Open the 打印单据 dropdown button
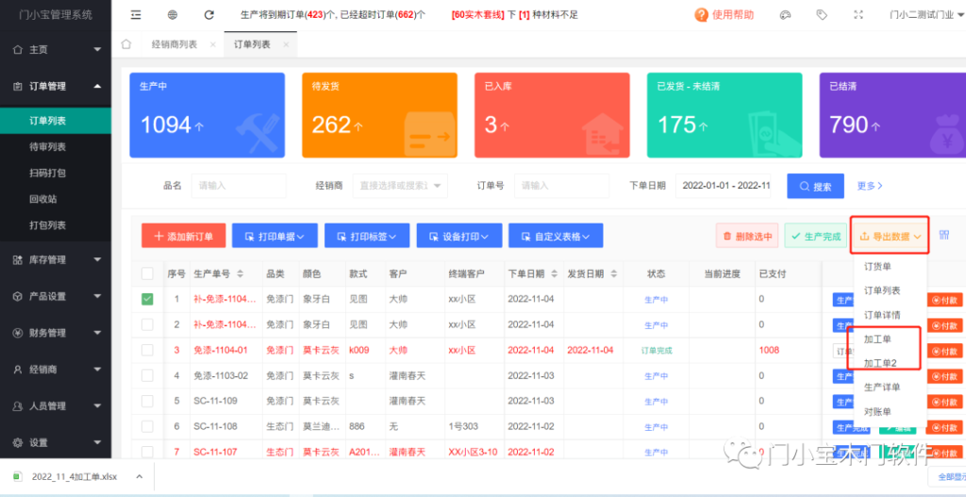The width and height of the screenshot is (966, 497). click(275, 236)
